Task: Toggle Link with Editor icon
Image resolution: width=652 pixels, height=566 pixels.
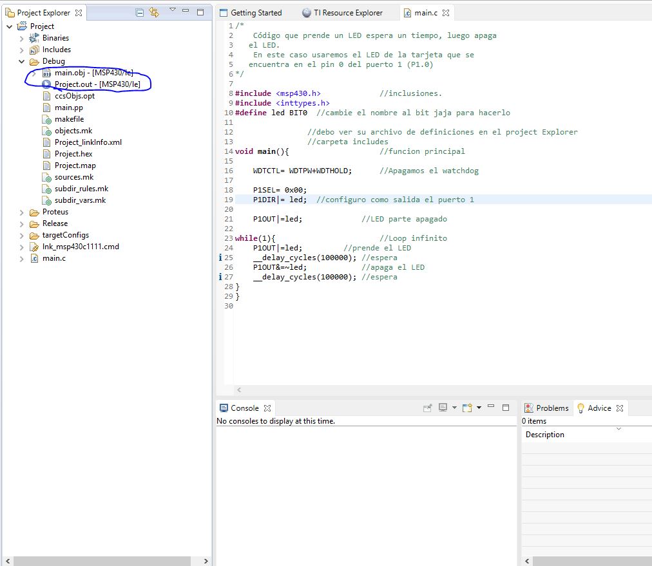Action: pos(154,12)
